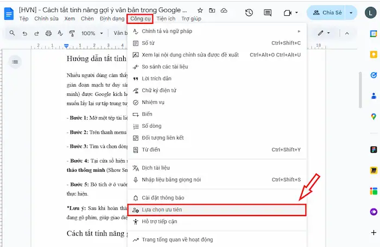Open the comments panel icon
Image resolution: width=380 pixels, height=247 pixels.
pos(267,12)
